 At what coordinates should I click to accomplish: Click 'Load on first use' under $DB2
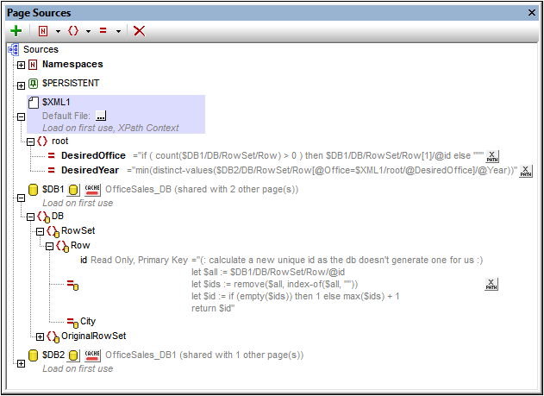coord(78,368)
